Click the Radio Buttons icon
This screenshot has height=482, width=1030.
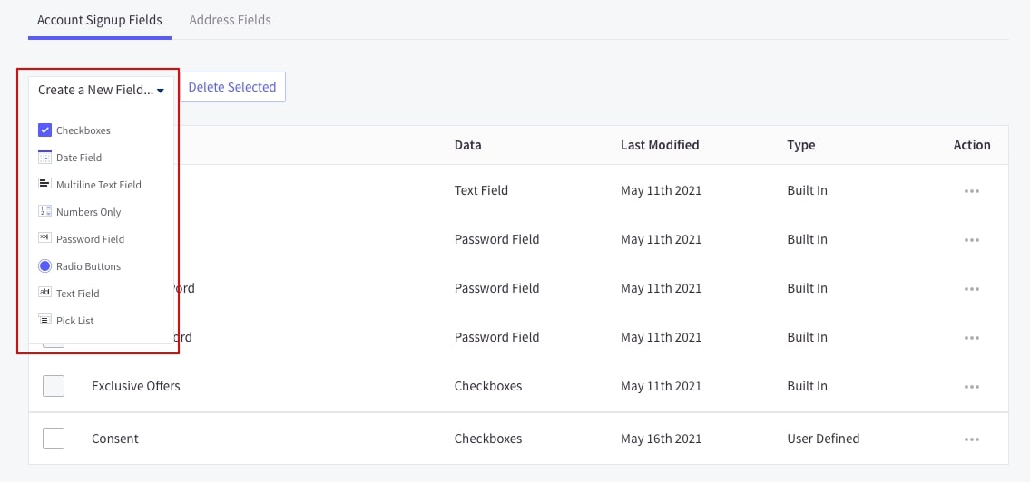(x=44, y=266)
